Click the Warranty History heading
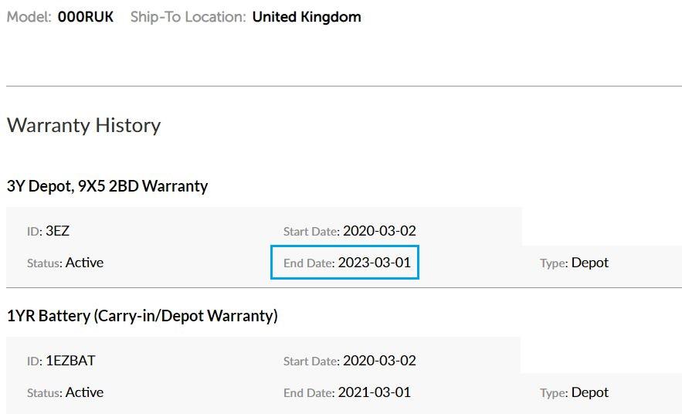The width and height of the screenshot is (682, 414). [x=83, y=125]
